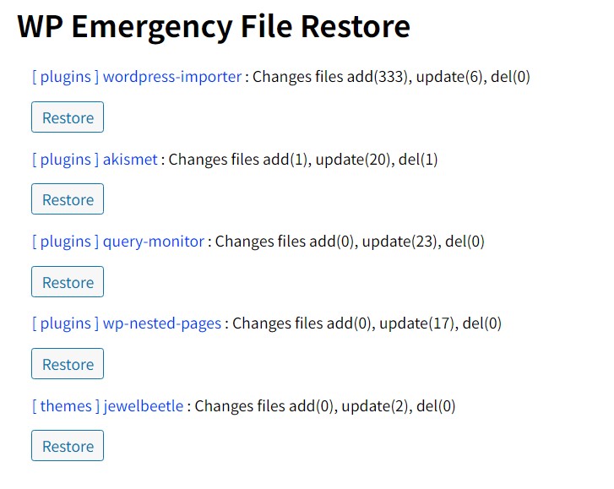The width and height of the screenshot is (614, 489).
Task: Open the jewelbeetle theme link
Action: [143, 405]
